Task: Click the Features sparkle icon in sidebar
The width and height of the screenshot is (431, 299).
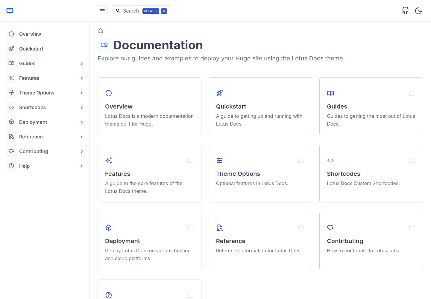Action: coord(11,78)
